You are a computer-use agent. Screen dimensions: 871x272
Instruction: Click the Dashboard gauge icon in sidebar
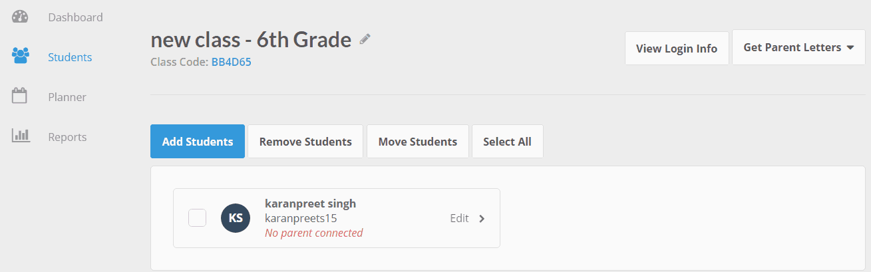tap(21, 17)
